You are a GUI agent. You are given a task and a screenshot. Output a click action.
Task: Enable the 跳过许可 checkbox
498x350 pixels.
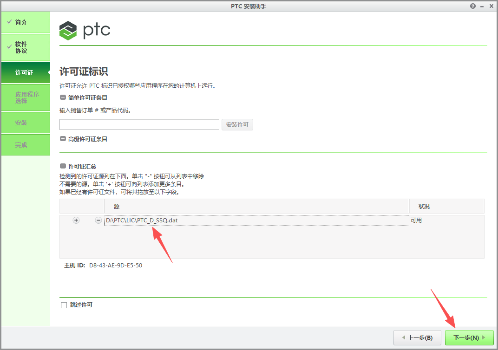point(64,305)
